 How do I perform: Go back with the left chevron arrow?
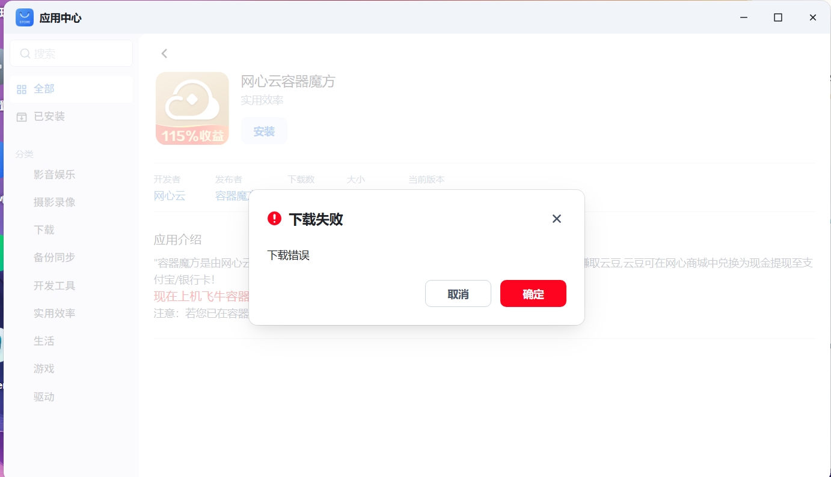pos(164,53)
